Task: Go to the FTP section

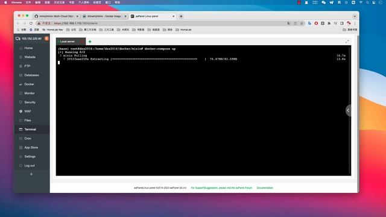Action: click(x=31, y=66)
